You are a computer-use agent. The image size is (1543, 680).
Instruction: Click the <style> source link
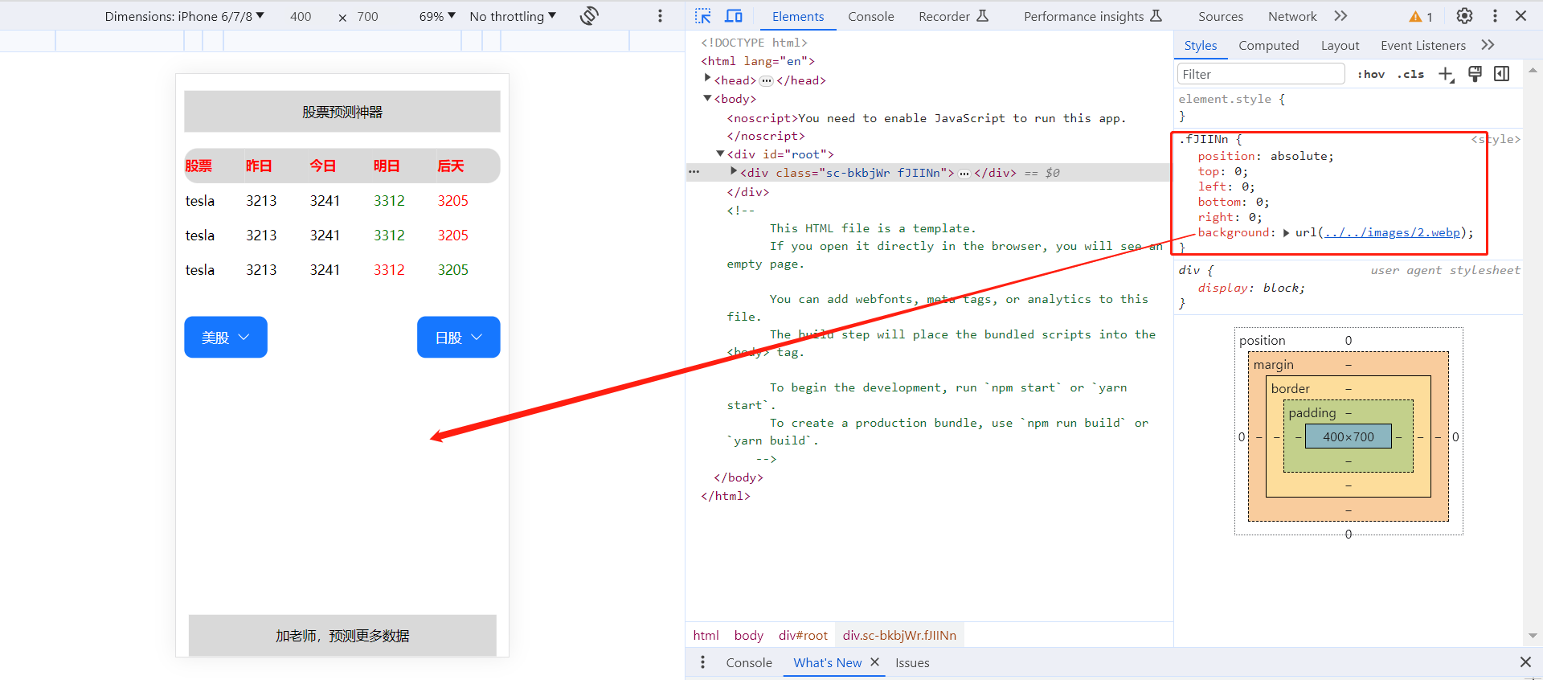click(1496, 139)
